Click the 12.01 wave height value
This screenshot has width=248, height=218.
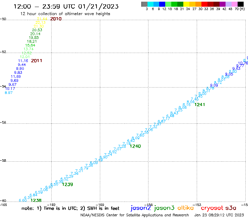tap(25, 57)
